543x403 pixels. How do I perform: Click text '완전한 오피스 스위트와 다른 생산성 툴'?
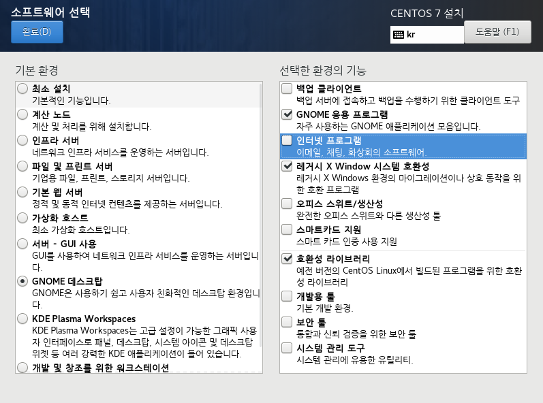coord(369,216)
